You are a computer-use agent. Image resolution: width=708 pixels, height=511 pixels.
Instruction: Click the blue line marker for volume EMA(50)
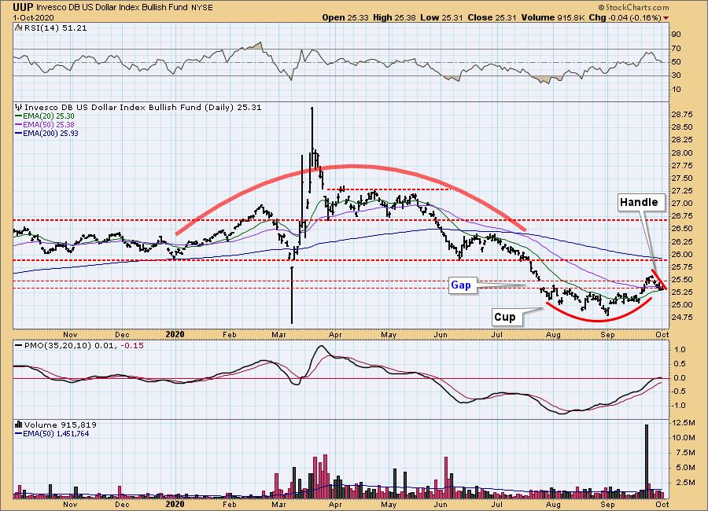click(19, 433)
